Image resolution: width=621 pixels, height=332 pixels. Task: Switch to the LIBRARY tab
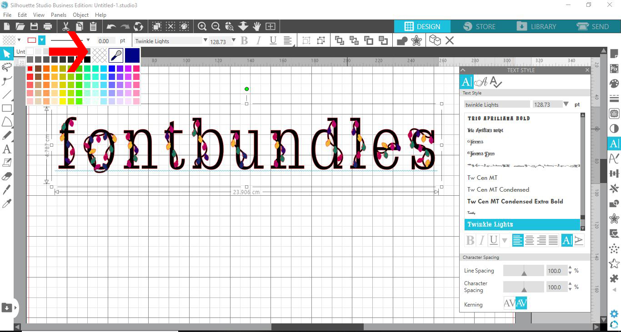click(536, 26)
